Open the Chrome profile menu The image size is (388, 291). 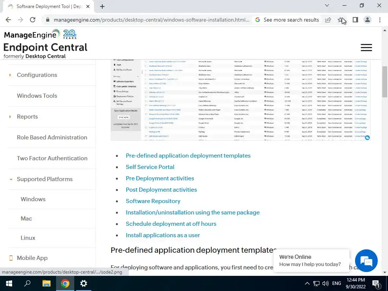(x=368, y=20)
